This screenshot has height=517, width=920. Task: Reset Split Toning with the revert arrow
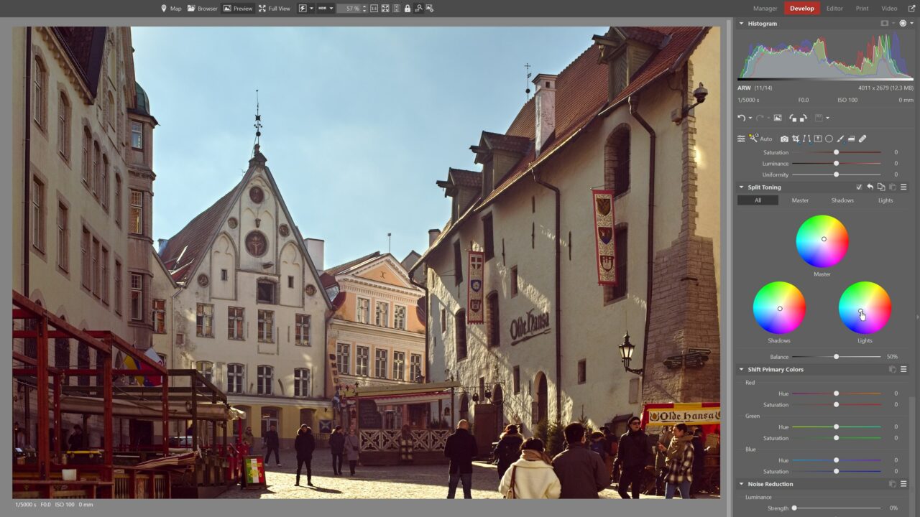pyautogui.click(x=870, y=187)
